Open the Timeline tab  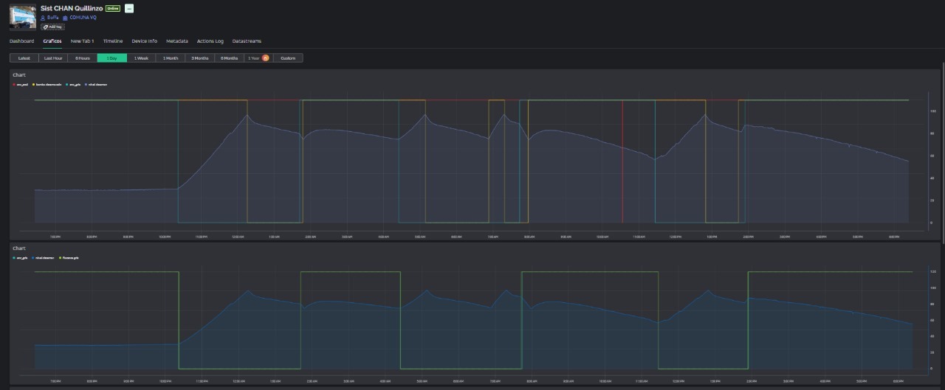tap(113, 41)
